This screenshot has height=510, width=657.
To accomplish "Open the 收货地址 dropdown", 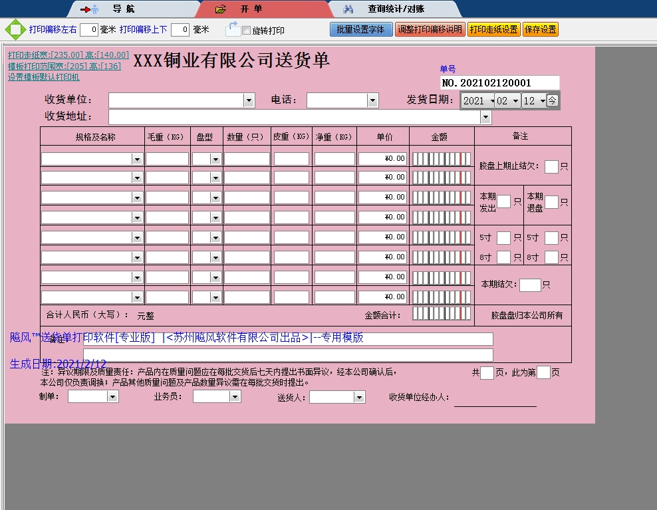I will 485,116.
